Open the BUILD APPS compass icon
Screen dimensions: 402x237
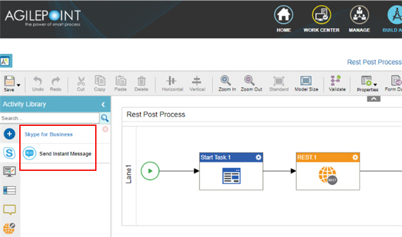(396, 15)
